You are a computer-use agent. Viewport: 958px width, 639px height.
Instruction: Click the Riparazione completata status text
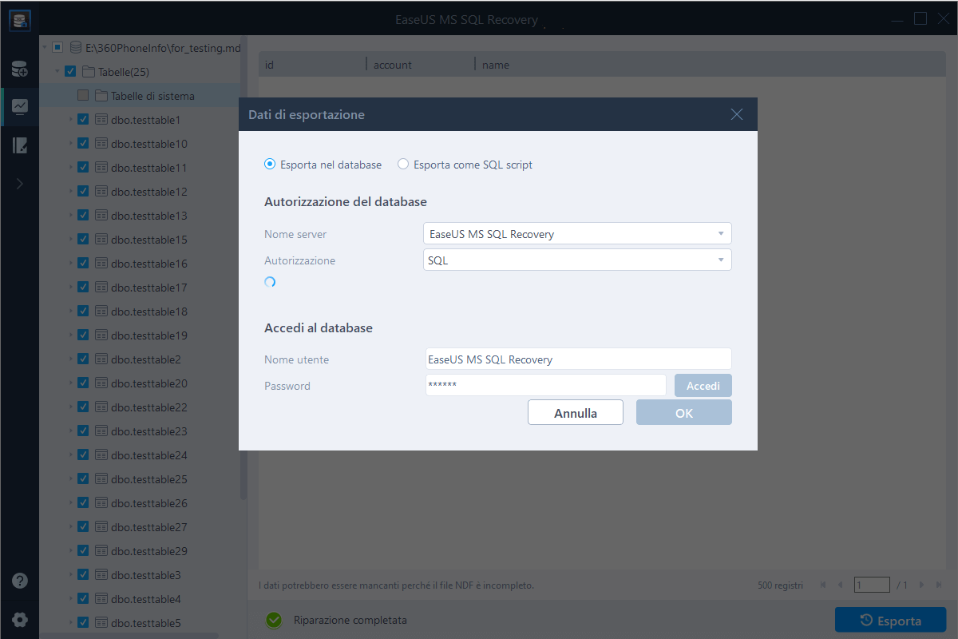tap(350, 620)
